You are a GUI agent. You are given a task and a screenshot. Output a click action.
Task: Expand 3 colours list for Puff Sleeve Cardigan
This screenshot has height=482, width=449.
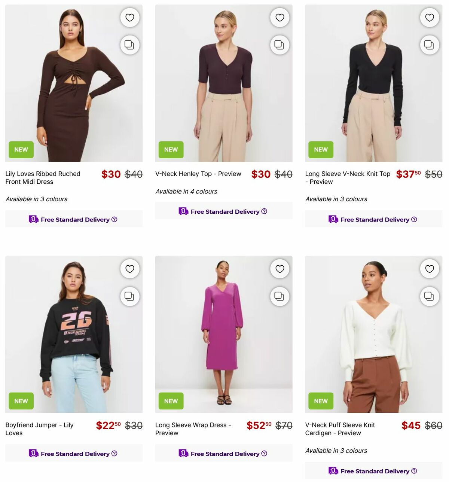tap(336, 451)
